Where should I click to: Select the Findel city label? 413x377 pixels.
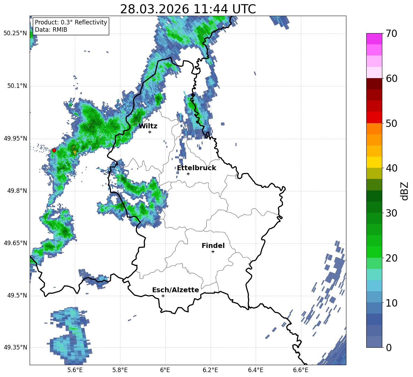[213, 246]
